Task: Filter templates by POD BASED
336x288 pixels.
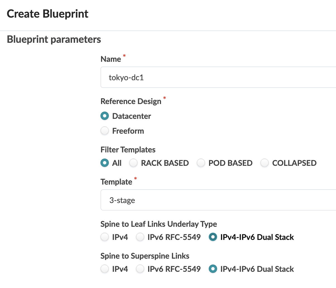Action: click(201, 163)
